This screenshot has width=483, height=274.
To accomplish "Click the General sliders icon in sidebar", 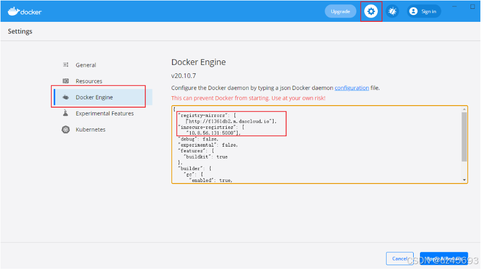I will point(66,65).
